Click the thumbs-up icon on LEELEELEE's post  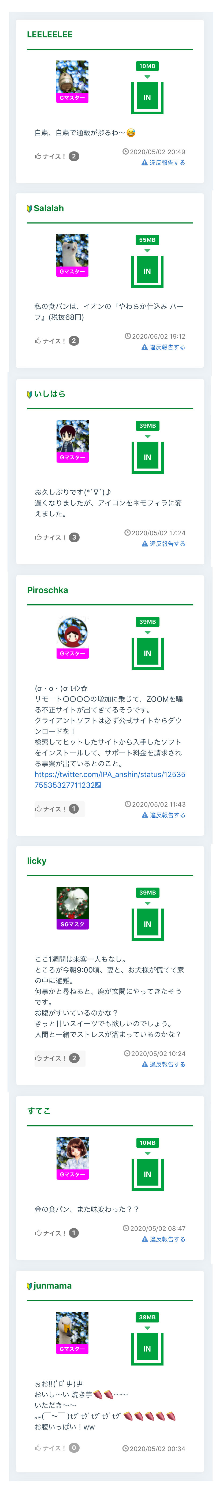pos(38,157)
